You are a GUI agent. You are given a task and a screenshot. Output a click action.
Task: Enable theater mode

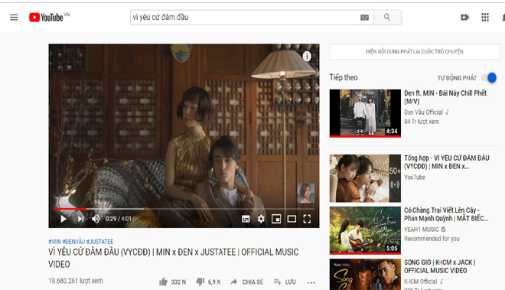pos(292,219)
